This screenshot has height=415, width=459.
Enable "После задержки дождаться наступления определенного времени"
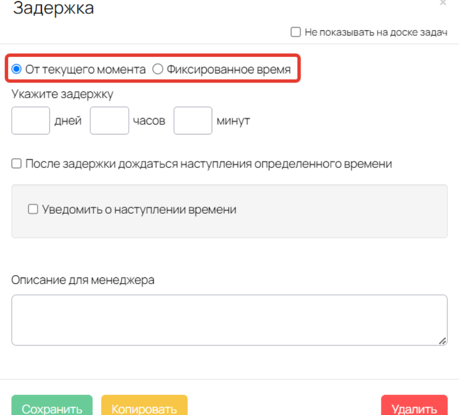click(x=16, y=164)
